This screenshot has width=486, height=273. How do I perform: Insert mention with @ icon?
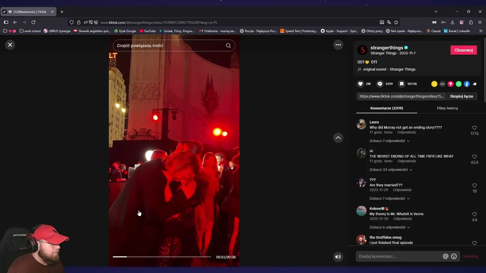click(446, 256)
